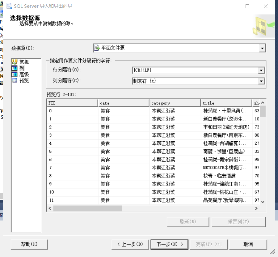Select the 列 page icon
Viewport: 278px width, 257px height.
15,68
